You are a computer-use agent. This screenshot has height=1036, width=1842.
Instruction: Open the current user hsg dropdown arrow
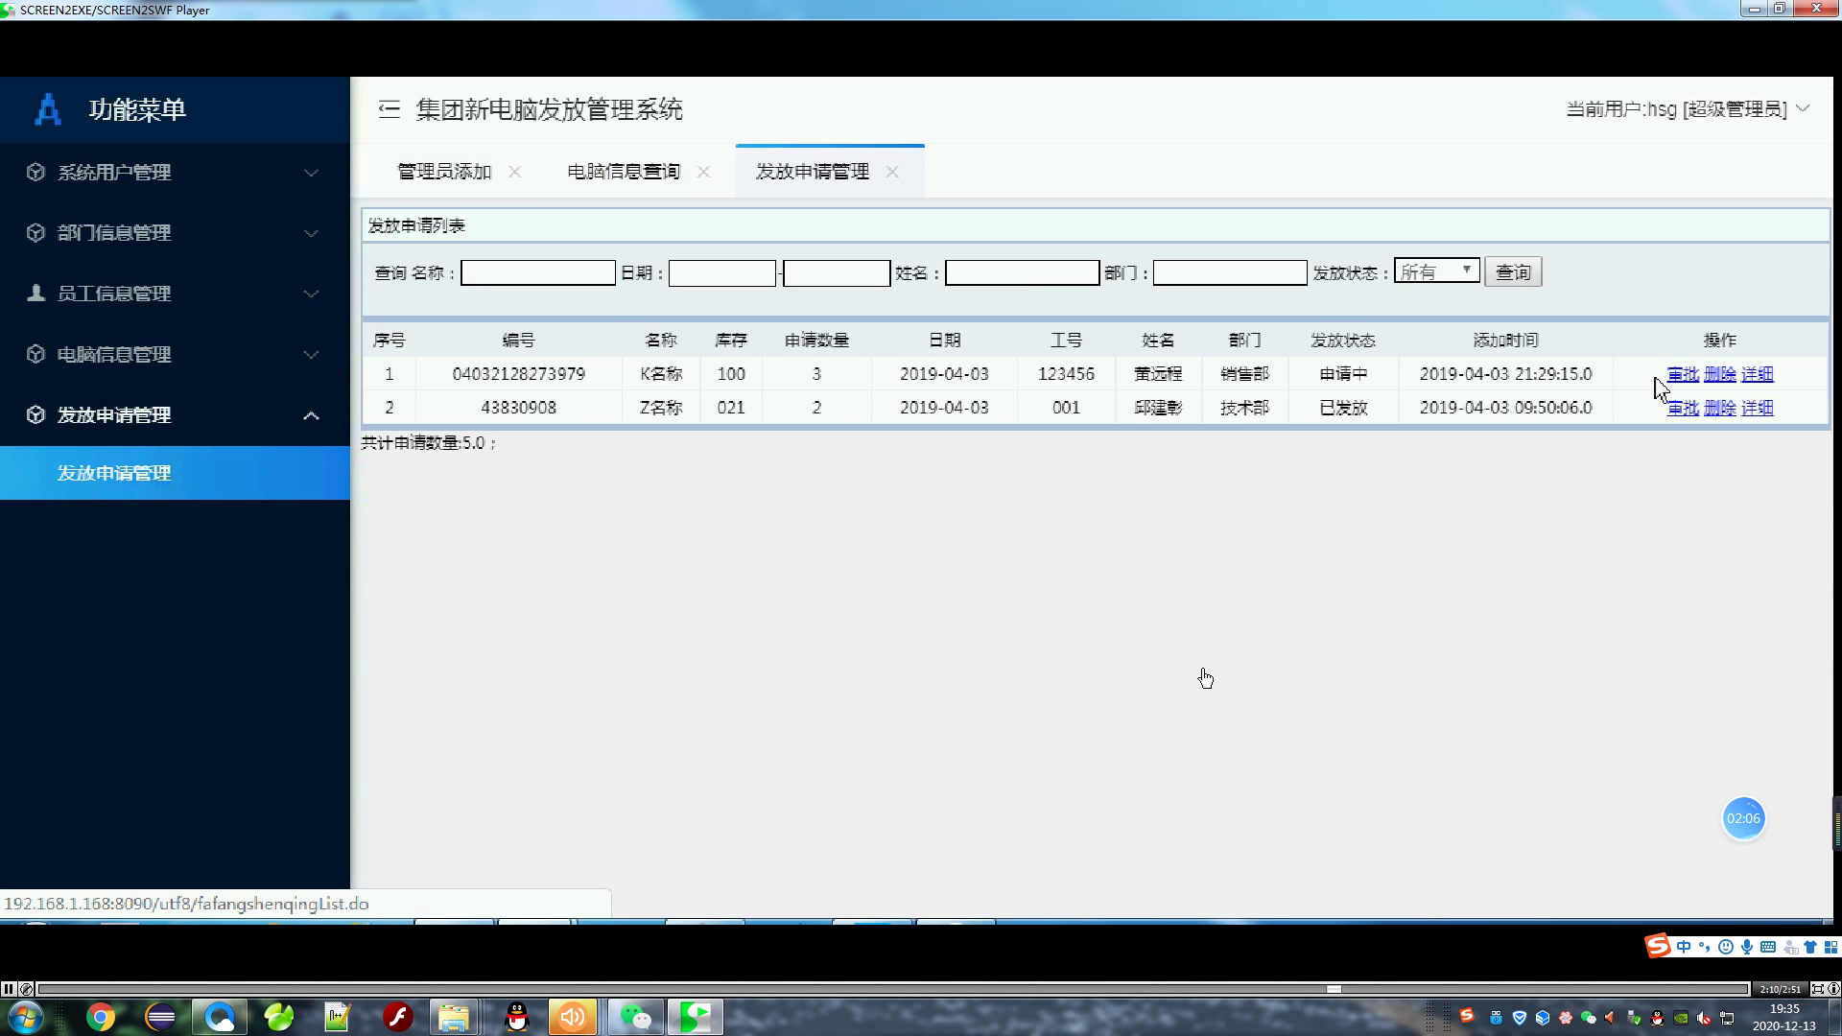point(1803,108)
